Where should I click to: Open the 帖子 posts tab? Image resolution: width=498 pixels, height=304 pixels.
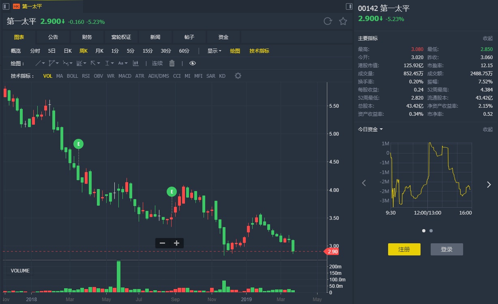(x=189, y=37)
